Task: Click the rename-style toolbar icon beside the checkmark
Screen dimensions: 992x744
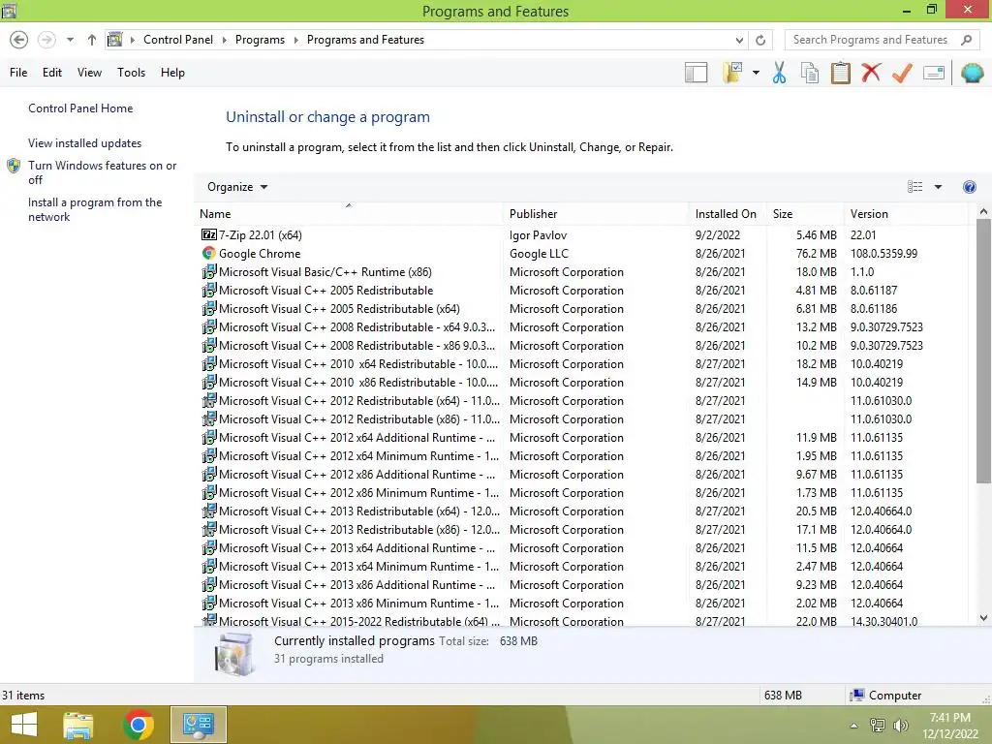Action: (x=934, y=73)
